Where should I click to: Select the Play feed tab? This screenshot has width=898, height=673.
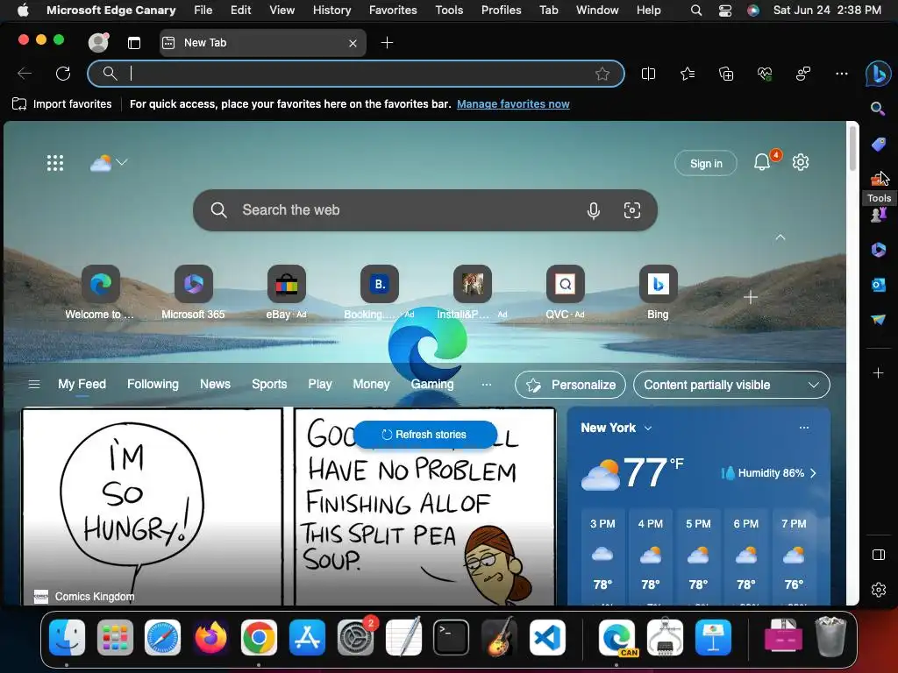tap(320, 385)
